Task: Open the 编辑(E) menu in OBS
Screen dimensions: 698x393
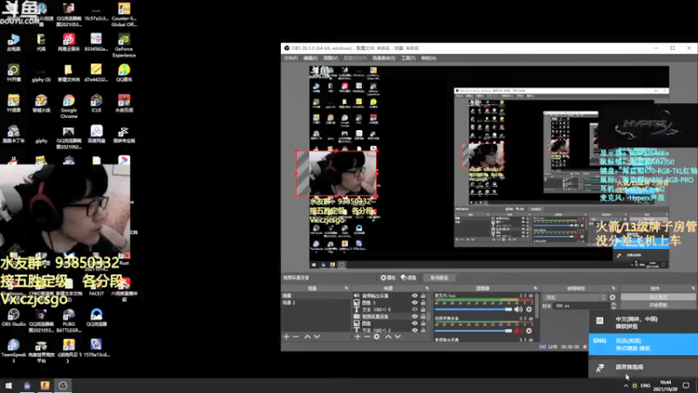Action: [x=311, y=59]
